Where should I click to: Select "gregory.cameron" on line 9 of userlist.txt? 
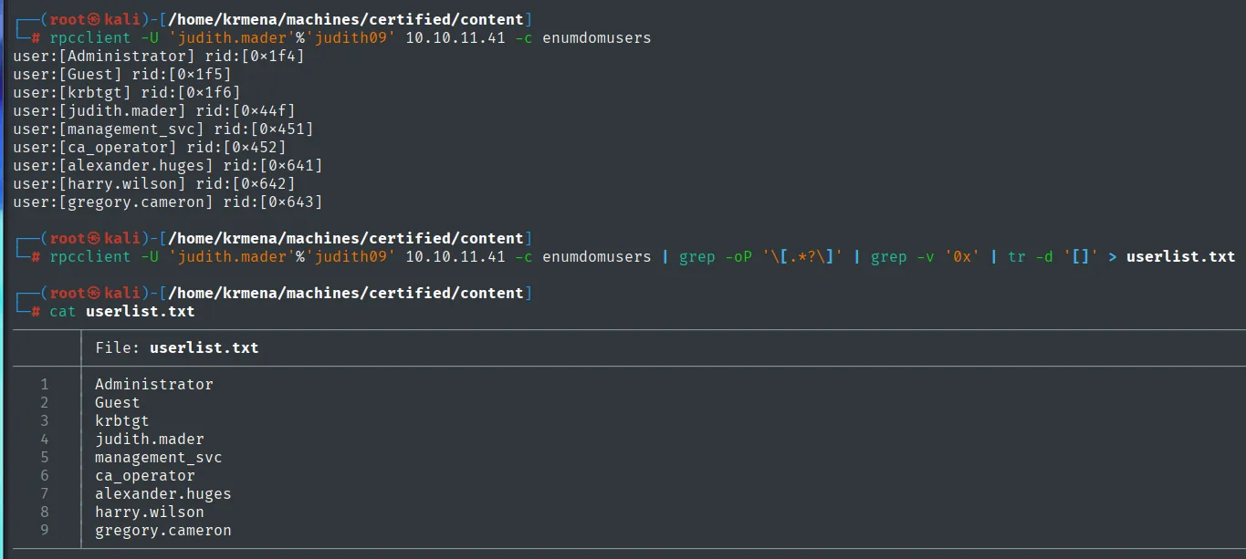pos(163,530)
